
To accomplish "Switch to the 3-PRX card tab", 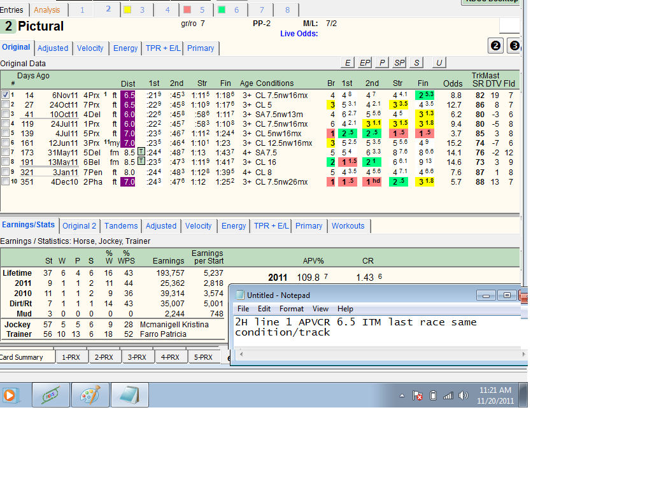I will click(137, 357).
